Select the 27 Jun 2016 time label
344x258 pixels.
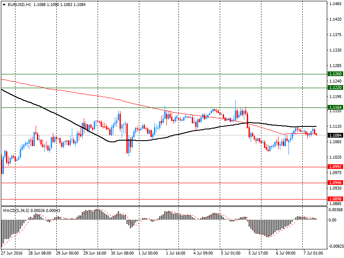(x=12, y=253)
